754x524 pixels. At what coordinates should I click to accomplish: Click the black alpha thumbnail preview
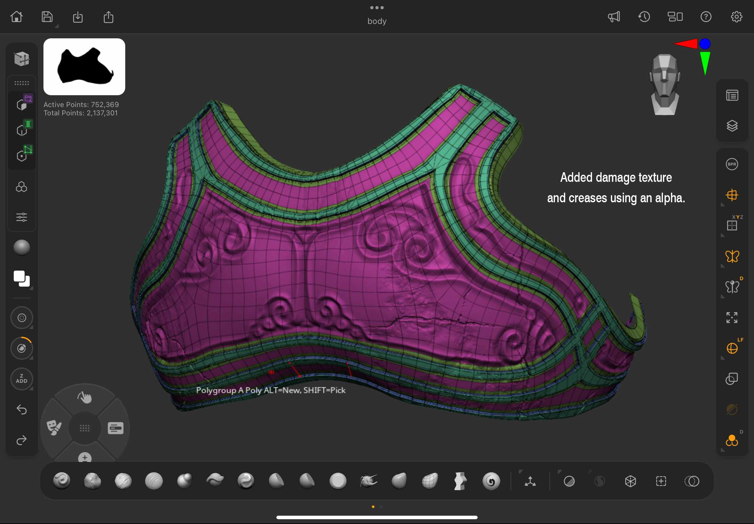[84, 67]
